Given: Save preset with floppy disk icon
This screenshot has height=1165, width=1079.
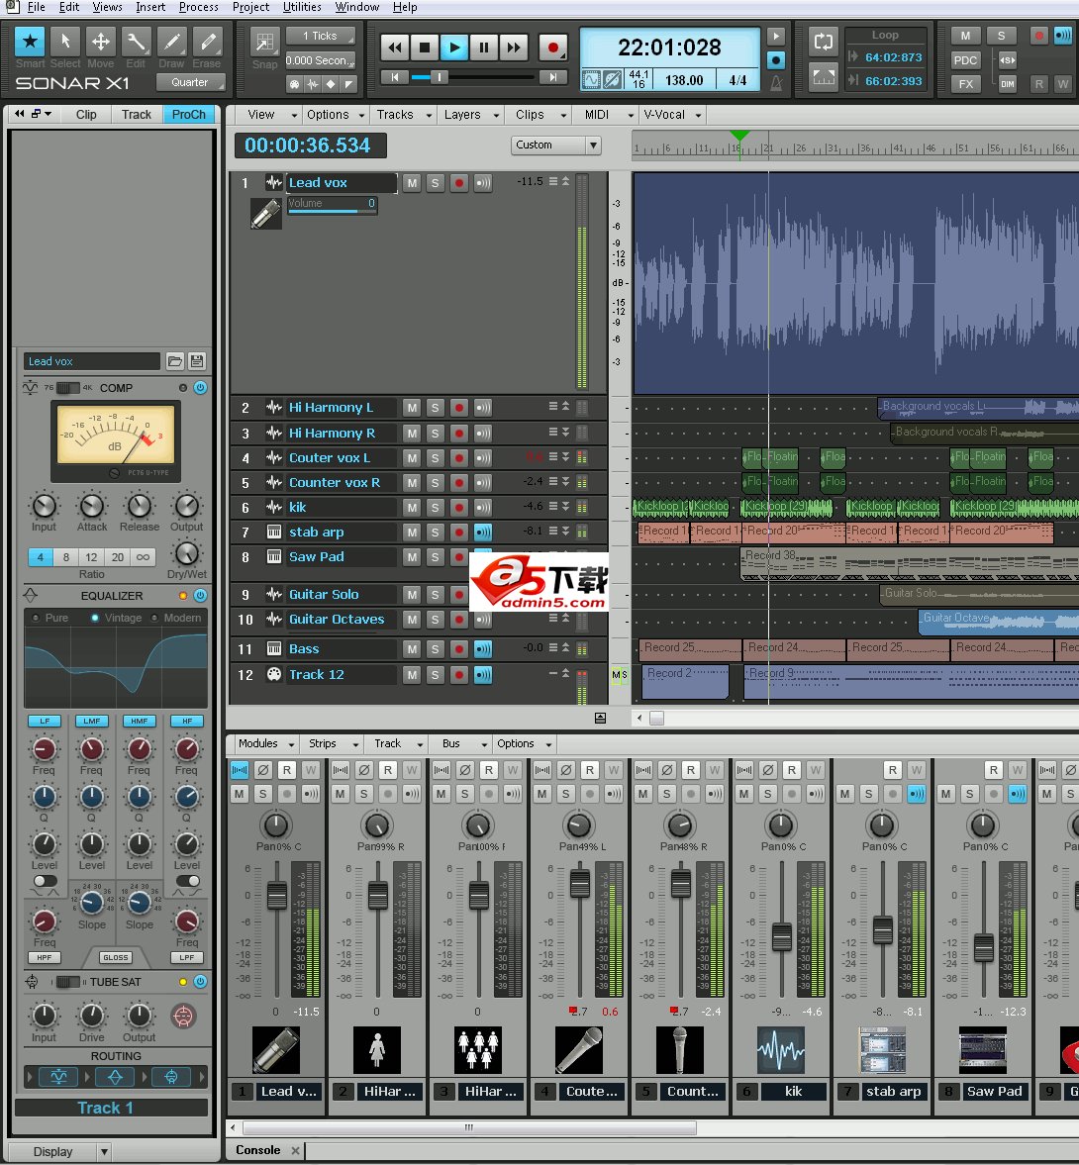Looking at the screenshot, I should click(x=197, y=361).
